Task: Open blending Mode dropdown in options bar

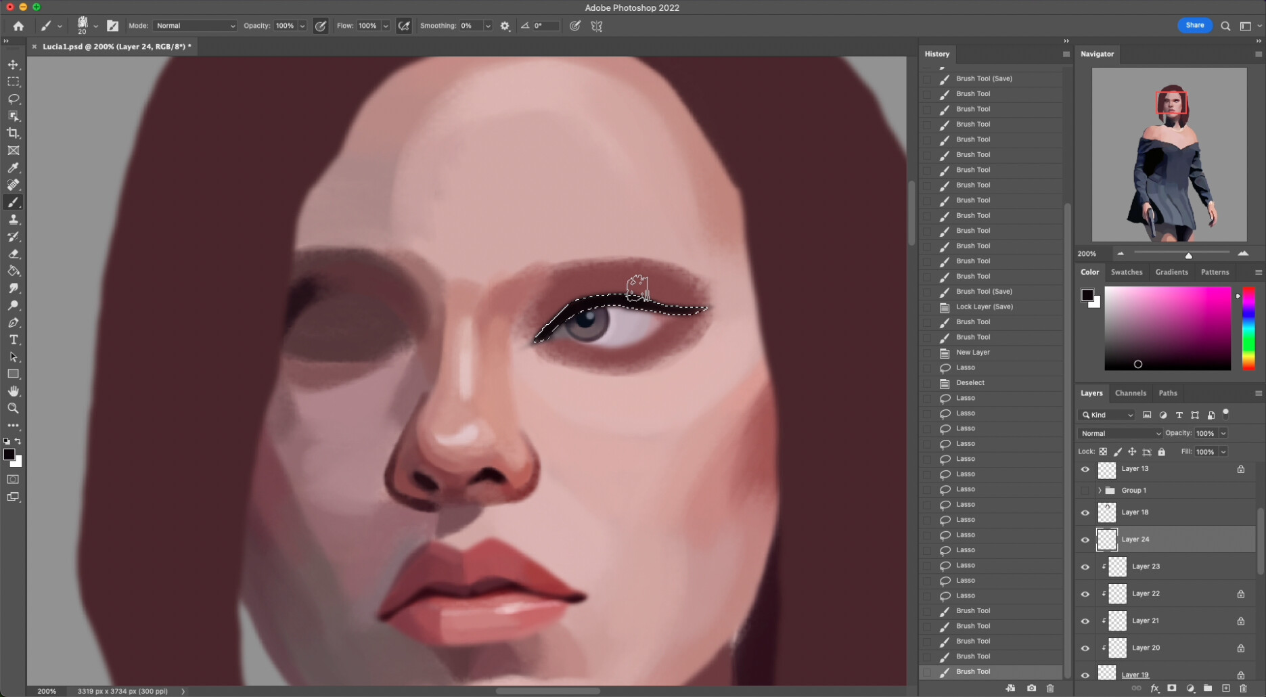Action: (x=195, y=26)
